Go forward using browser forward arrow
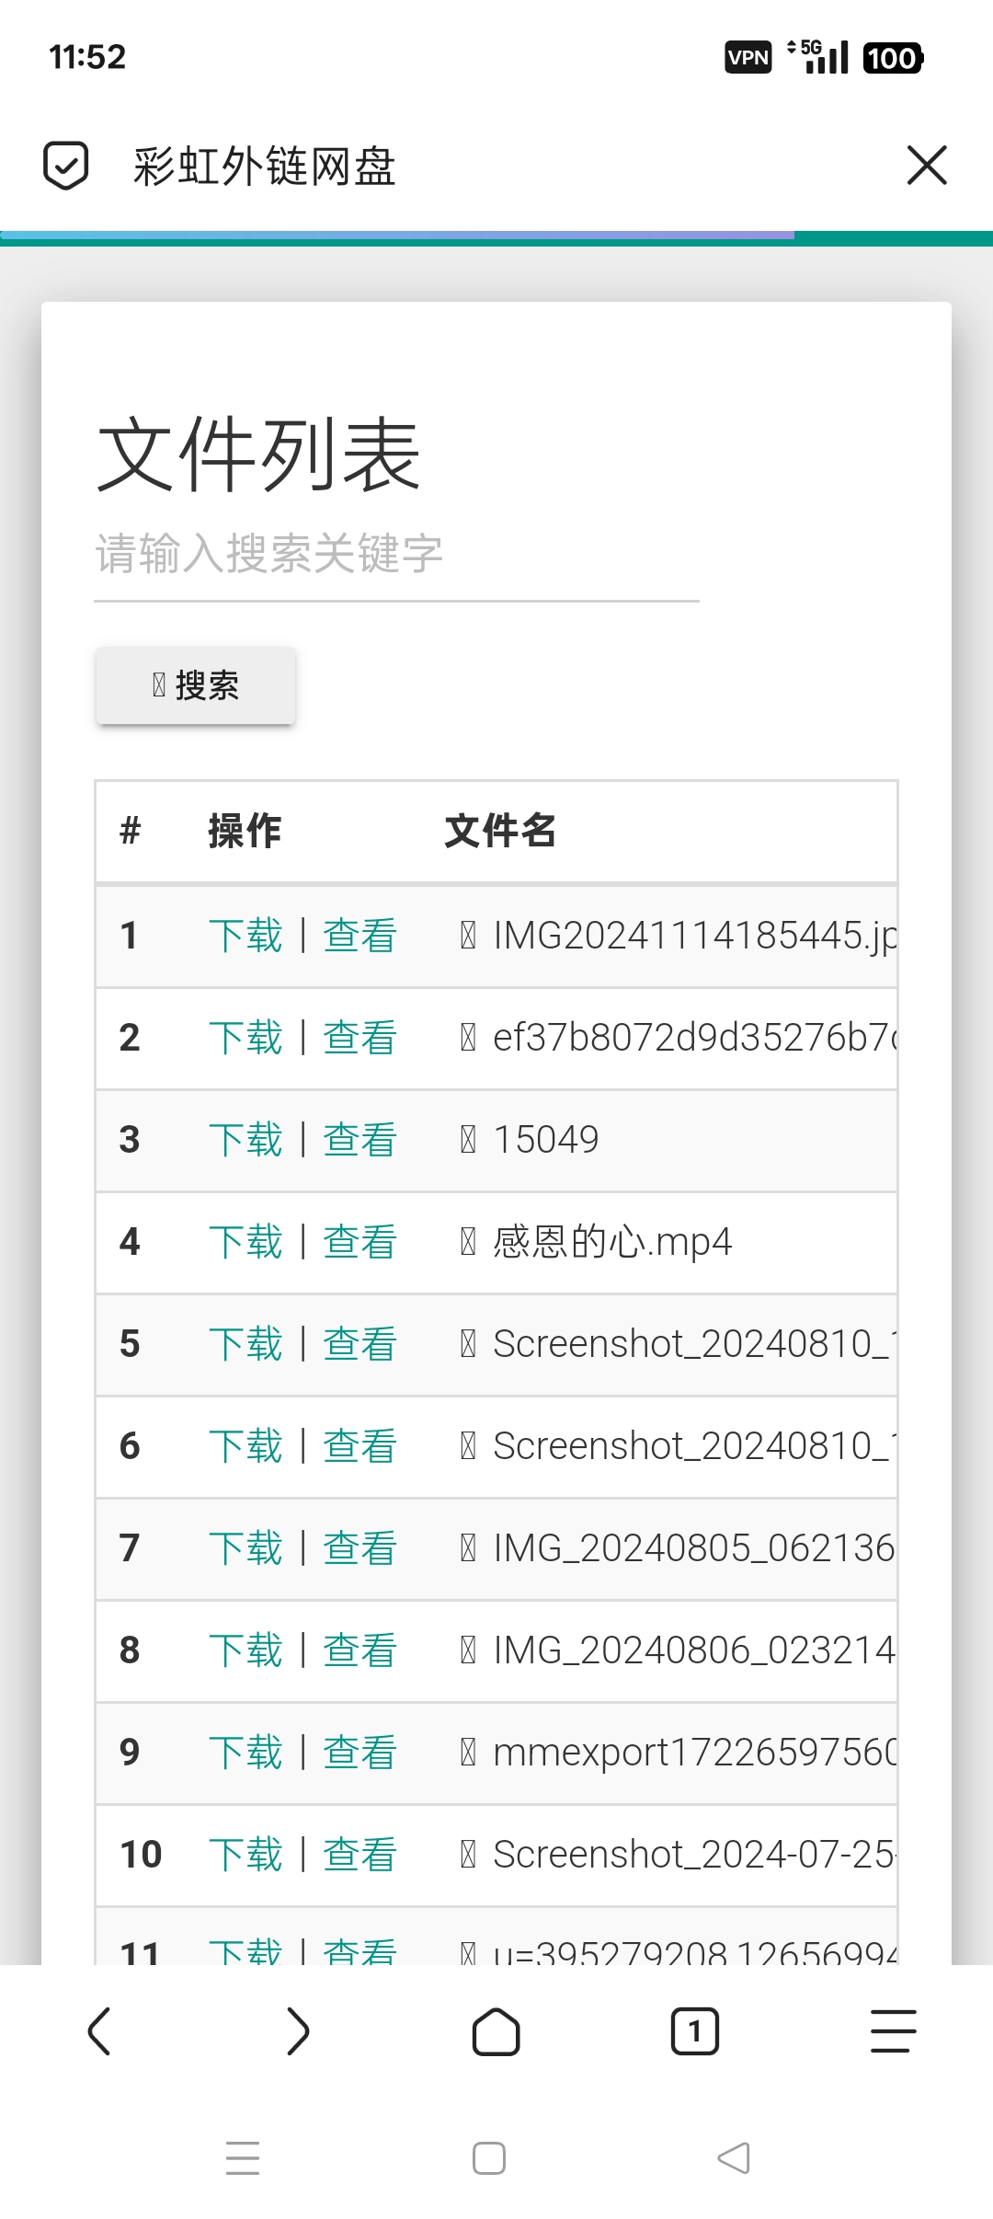Viewport: 993px width, 2219px height. pos(298,2030)
